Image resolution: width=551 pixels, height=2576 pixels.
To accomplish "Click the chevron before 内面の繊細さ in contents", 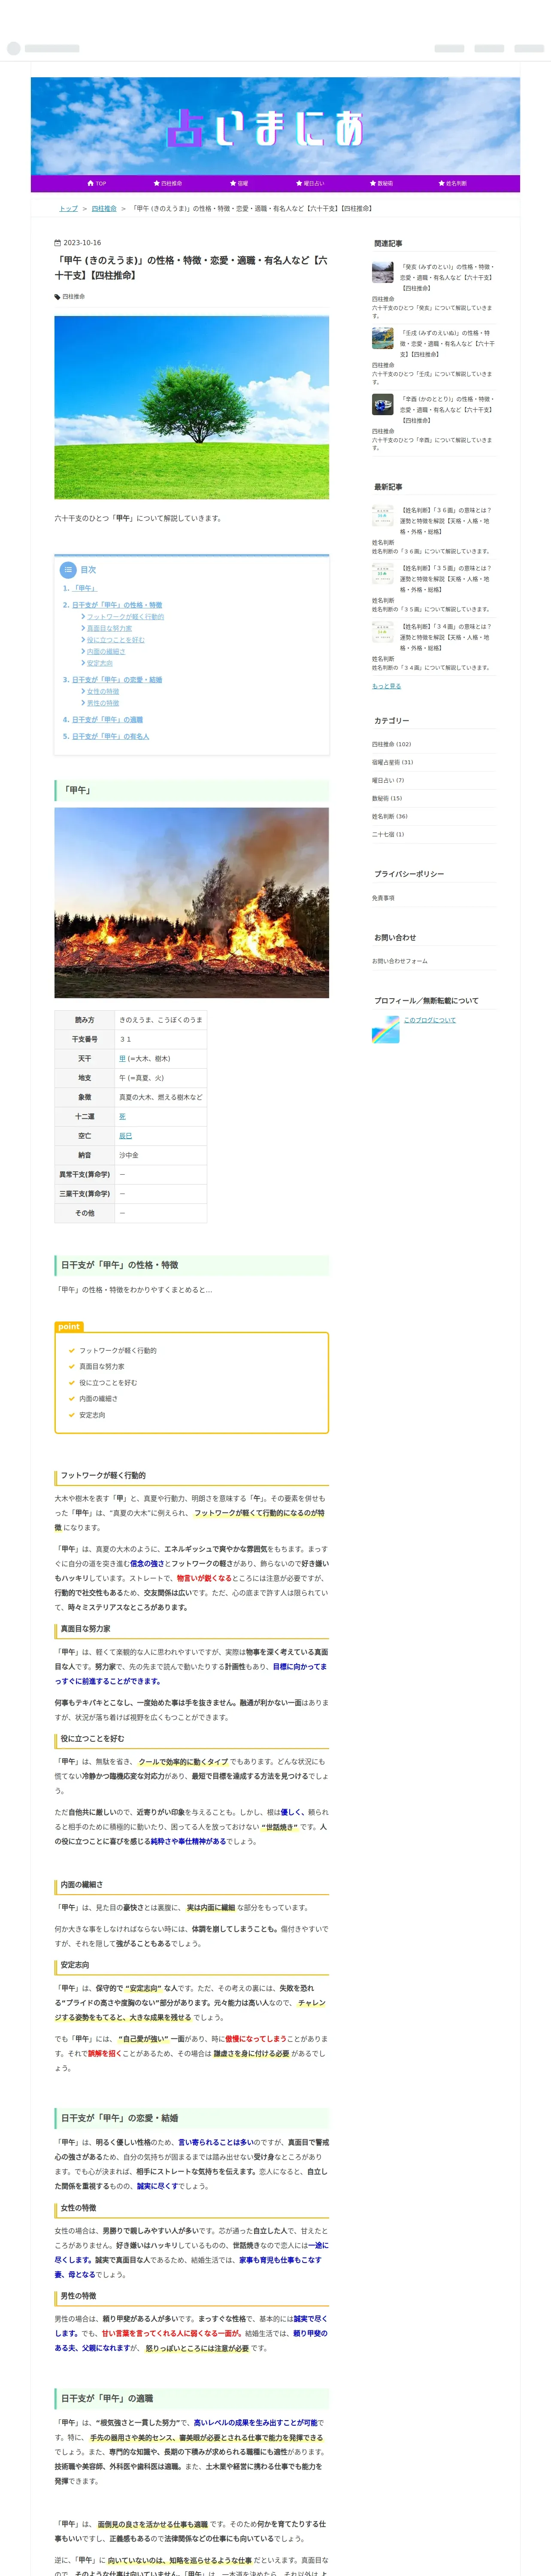I will pyautogui.click(x=83, y=651).
